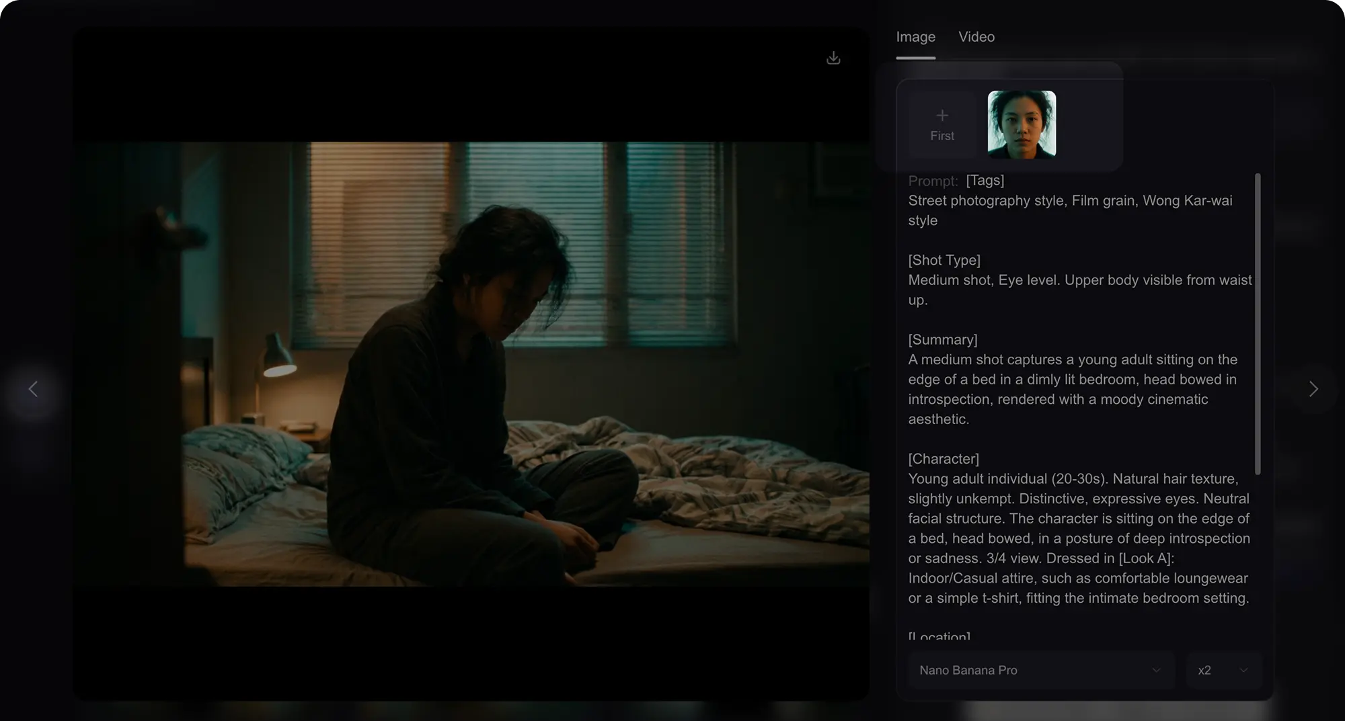Select the Image tab

click(915, 37)
